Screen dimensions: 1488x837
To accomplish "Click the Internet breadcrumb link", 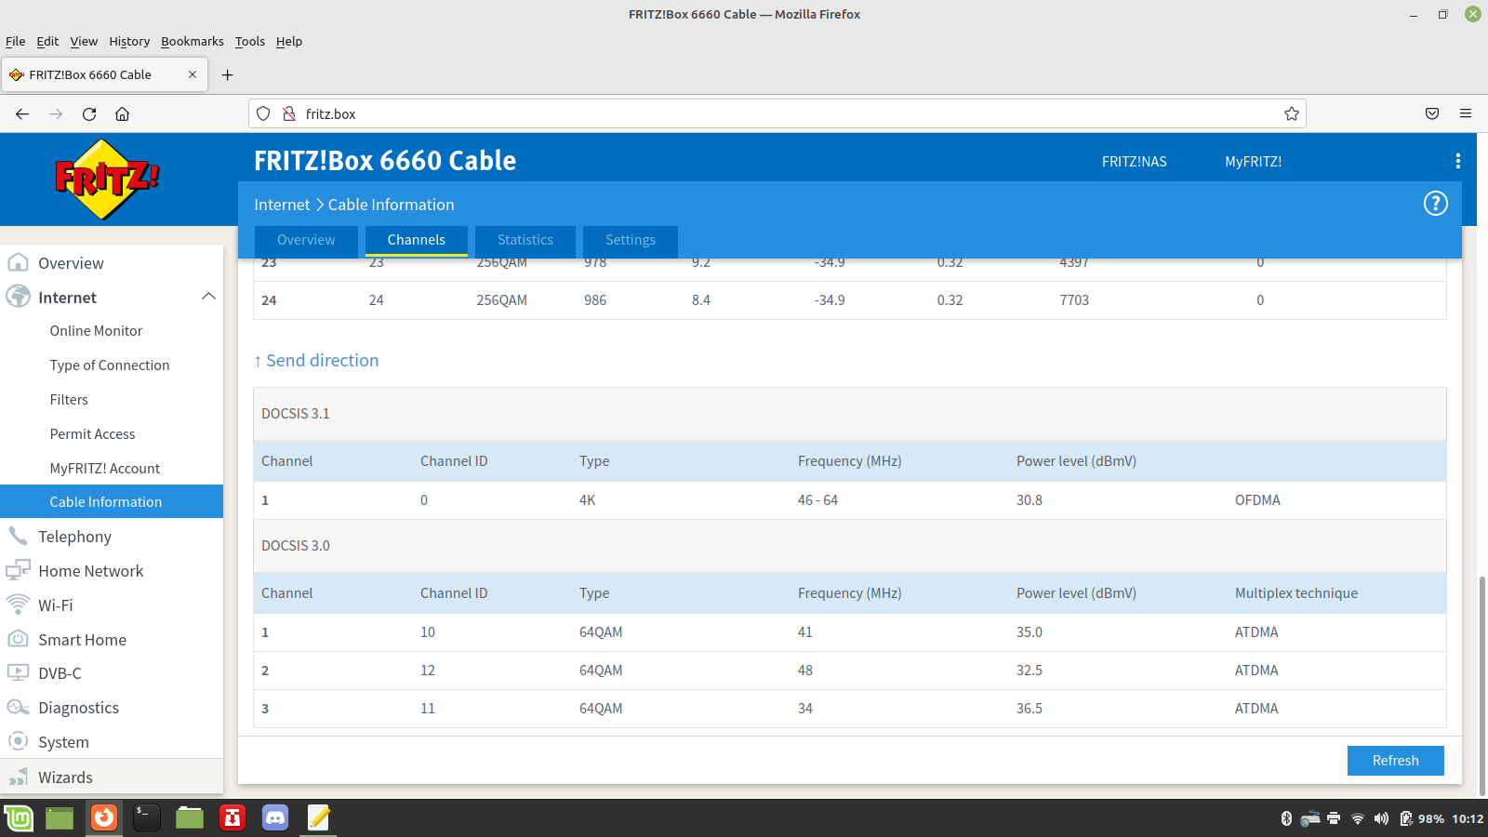I will pyautogui.click(x=282, y=205).
